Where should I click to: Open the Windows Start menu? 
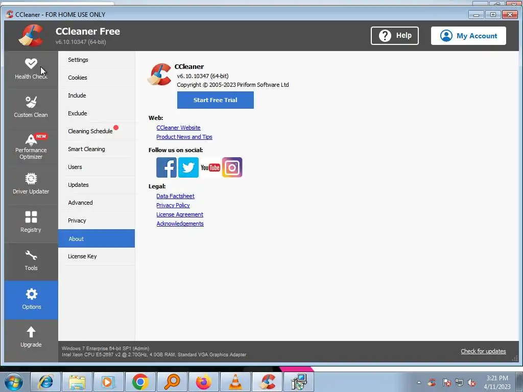(14, 382)
